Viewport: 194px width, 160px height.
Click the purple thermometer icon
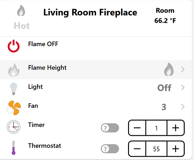tap(13, 148)
